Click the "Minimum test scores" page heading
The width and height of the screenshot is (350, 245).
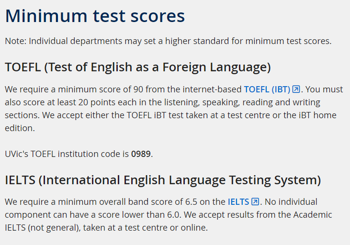point(95,16)
